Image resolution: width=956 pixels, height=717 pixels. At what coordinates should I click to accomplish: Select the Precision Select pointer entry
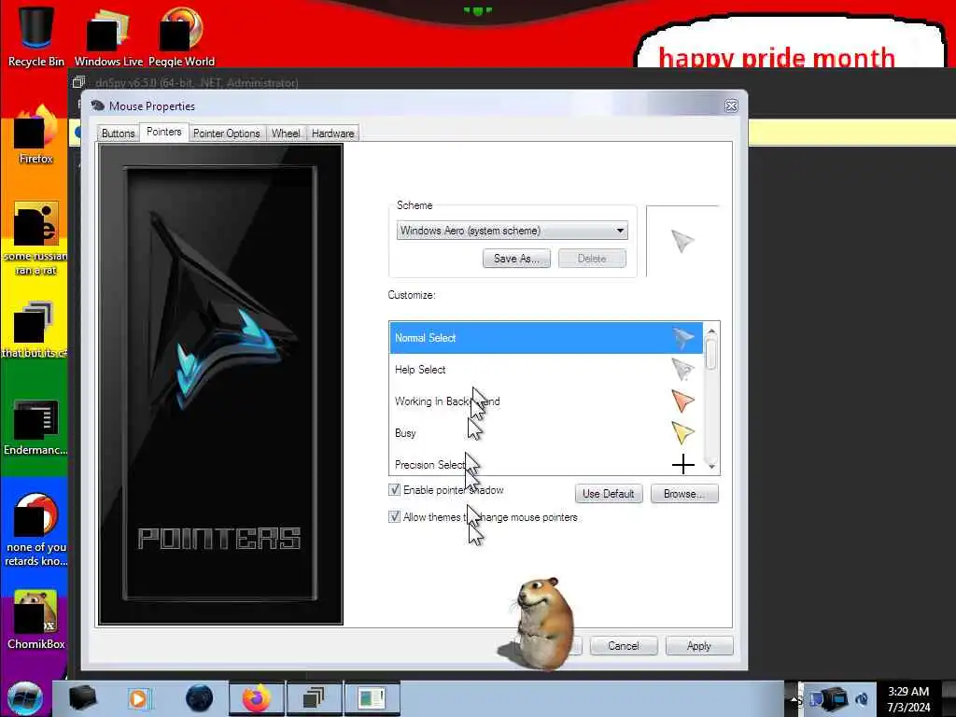tap(545, 463)
